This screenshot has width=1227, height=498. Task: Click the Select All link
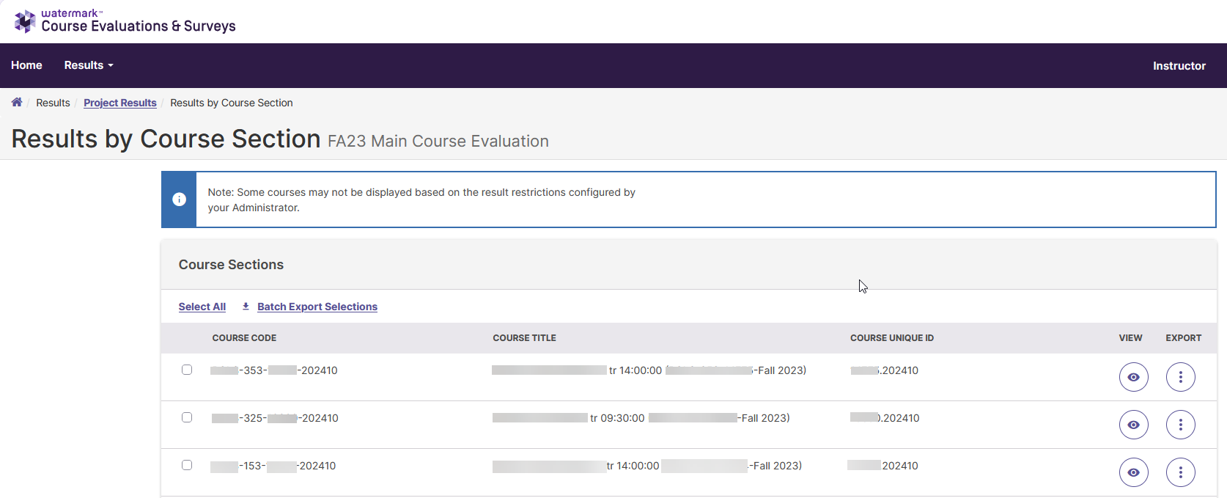point(202,307)
